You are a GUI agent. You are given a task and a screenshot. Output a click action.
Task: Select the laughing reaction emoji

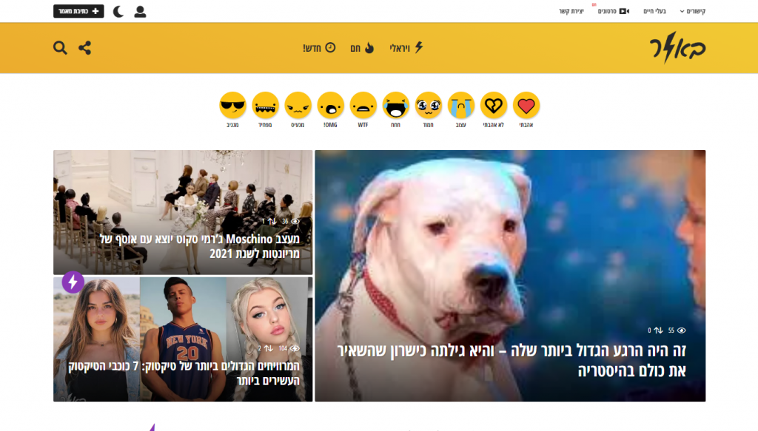tap(395, 105)
